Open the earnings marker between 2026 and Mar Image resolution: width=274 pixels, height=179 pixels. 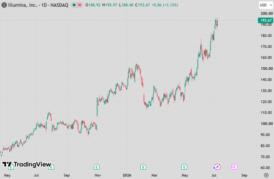(143, 167)
